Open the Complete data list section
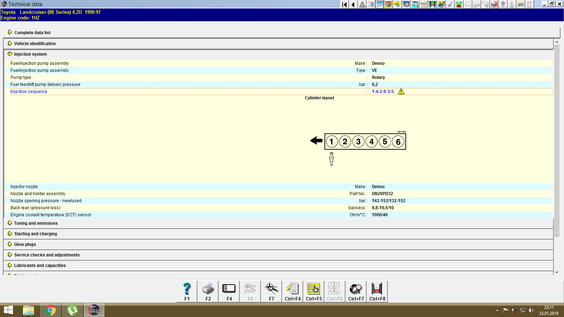564x317 pixels. [32, 32]
